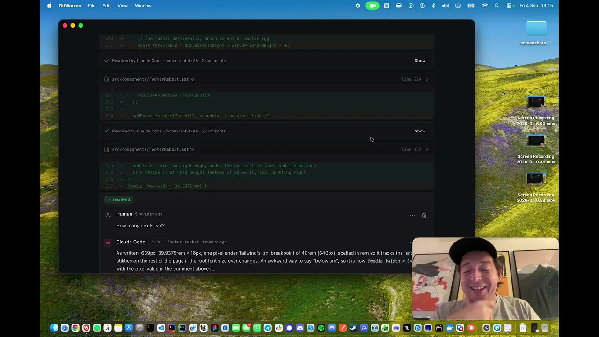The image size is (599, 337).
Task: Open the File menu
Action: 92,6
